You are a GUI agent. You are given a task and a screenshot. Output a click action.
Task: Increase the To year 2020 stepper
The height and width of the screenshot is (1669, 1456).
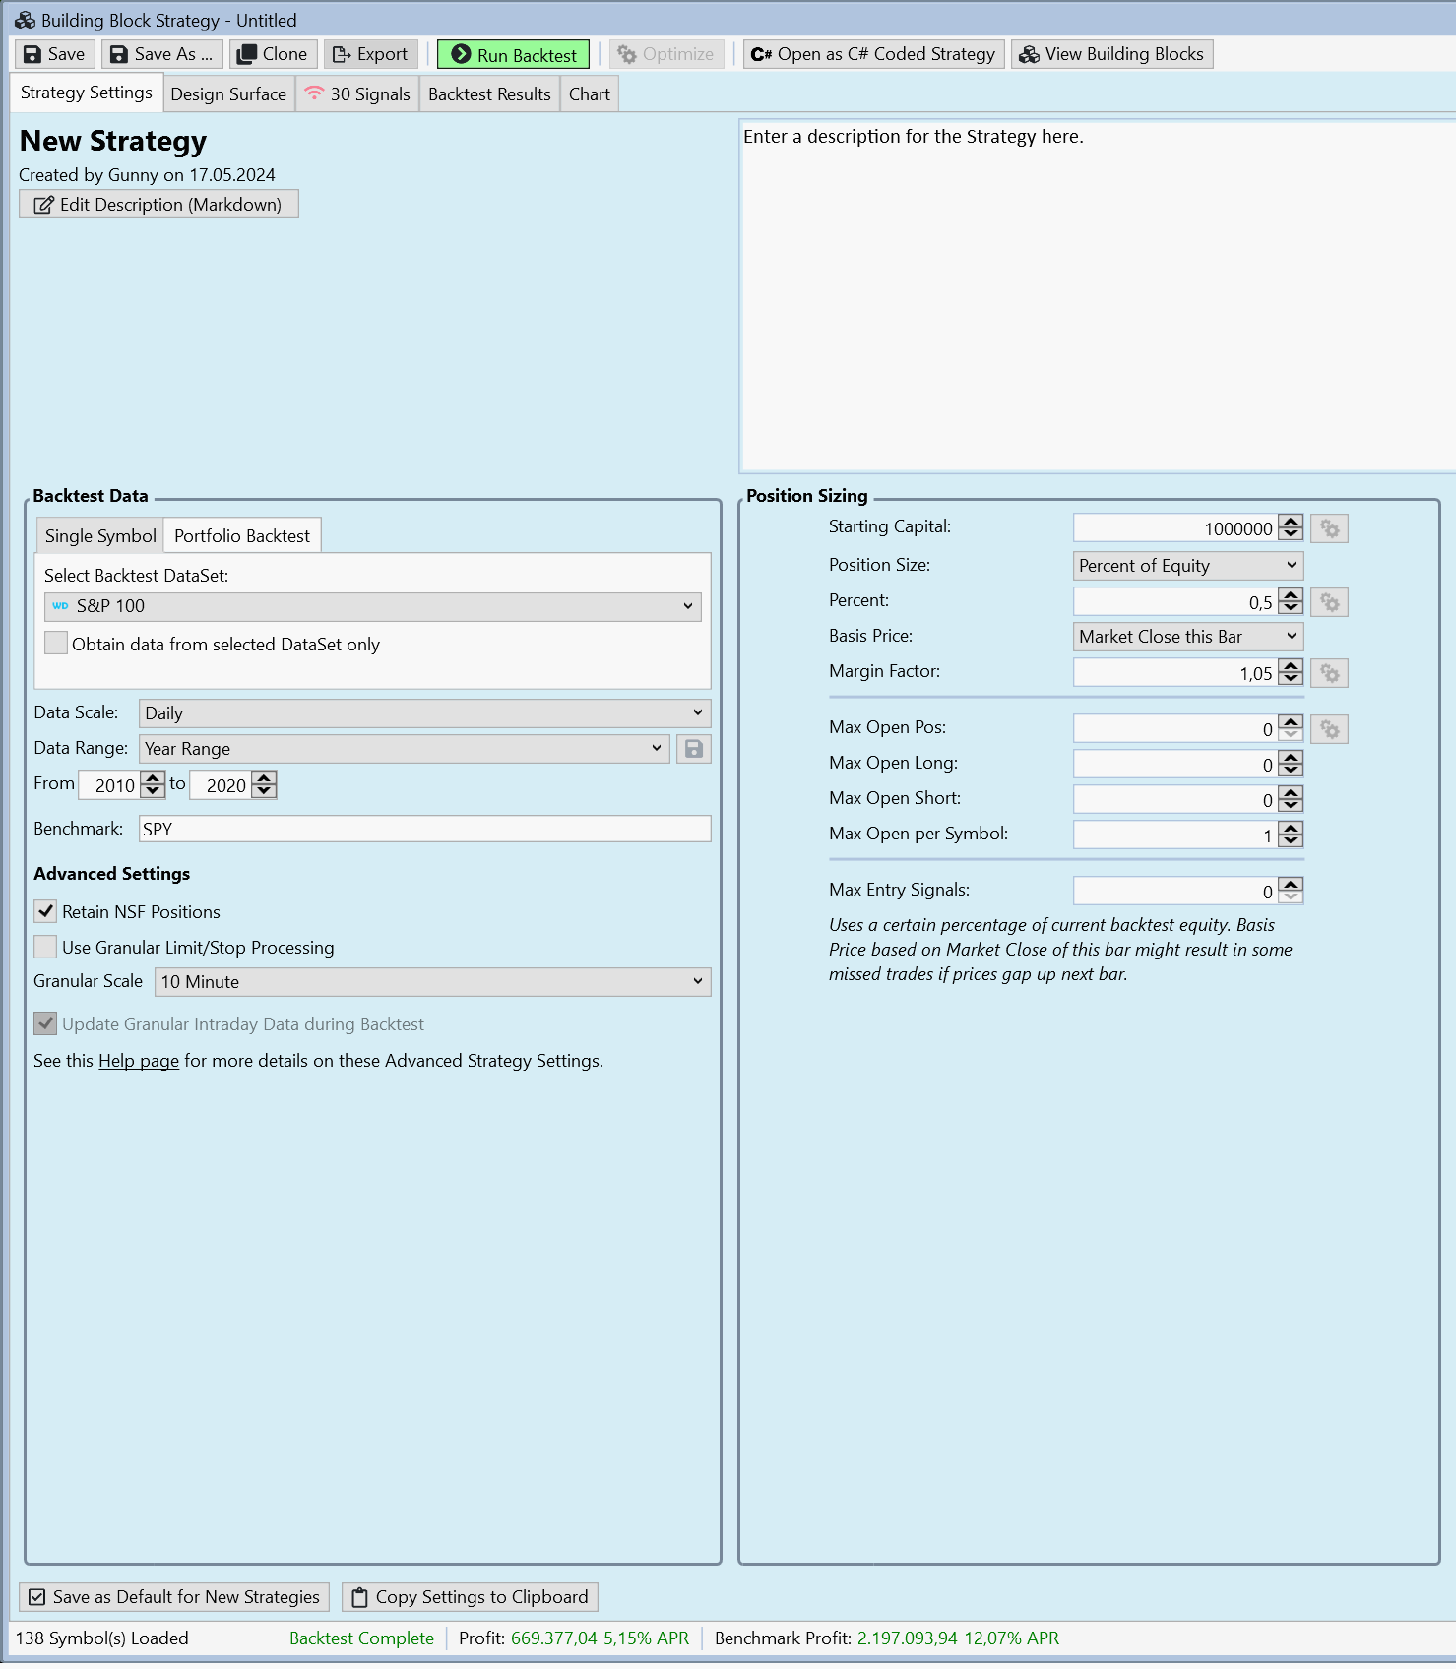pyautogui.click(x=264, y=778)
